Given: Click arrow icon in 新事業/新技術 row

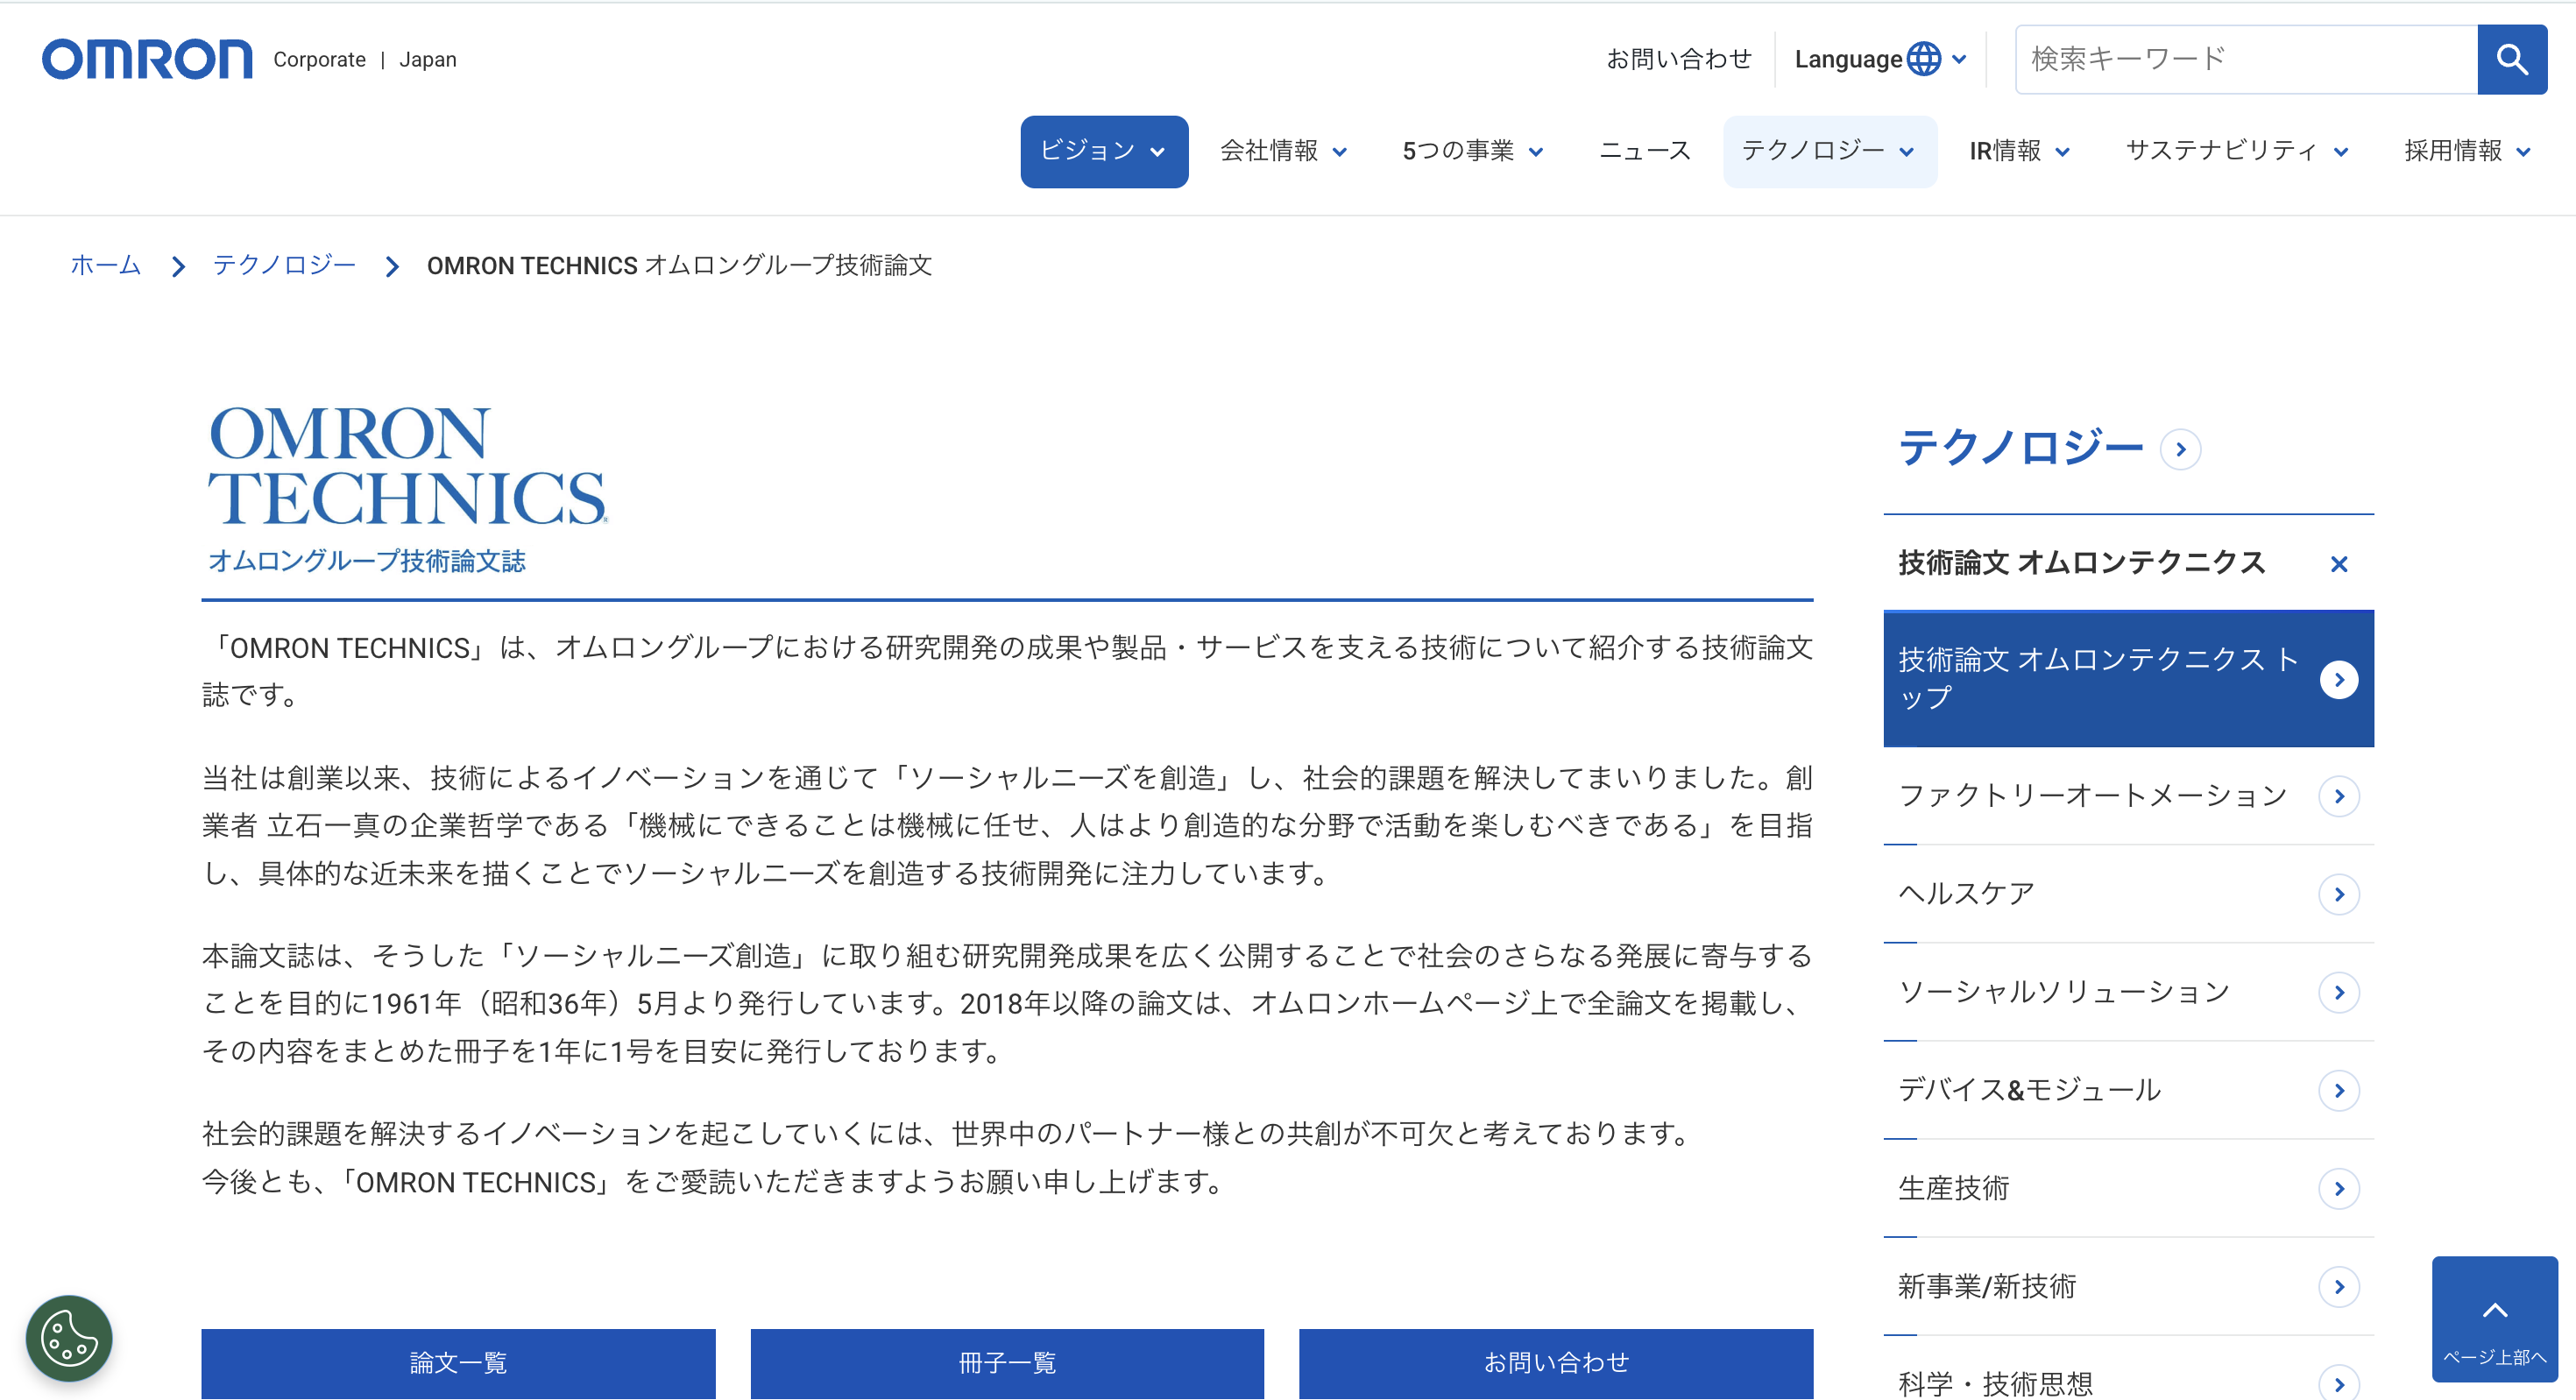Looking at the screenshot, I should point(2338,1286).
